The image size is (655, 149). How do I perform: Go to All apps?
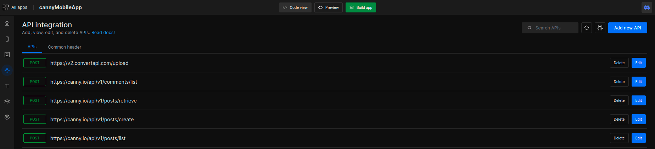[x=15, y=7]
